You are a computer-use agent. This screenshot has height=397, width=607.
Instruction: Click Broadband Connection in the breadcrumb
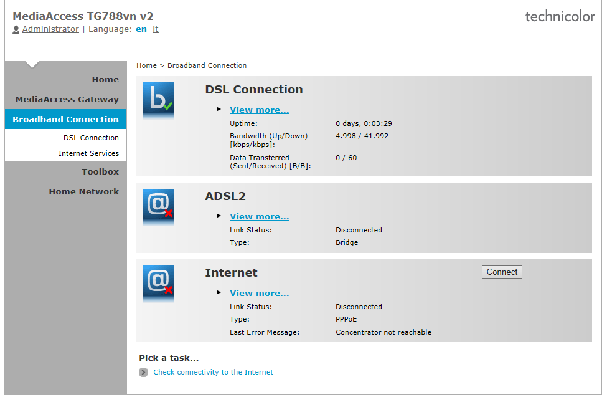tap(207, 65)
